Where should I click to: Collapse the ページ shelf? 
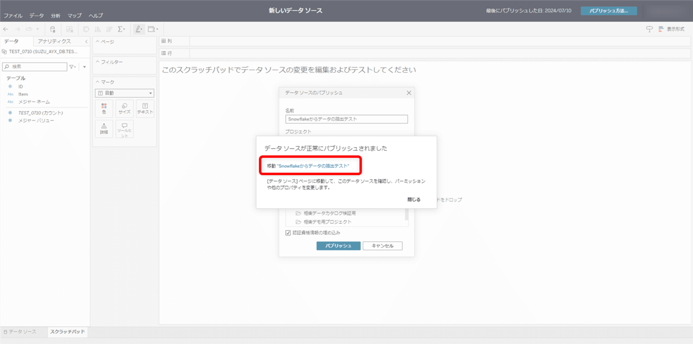pyautogui.click(x=98, y=42)
